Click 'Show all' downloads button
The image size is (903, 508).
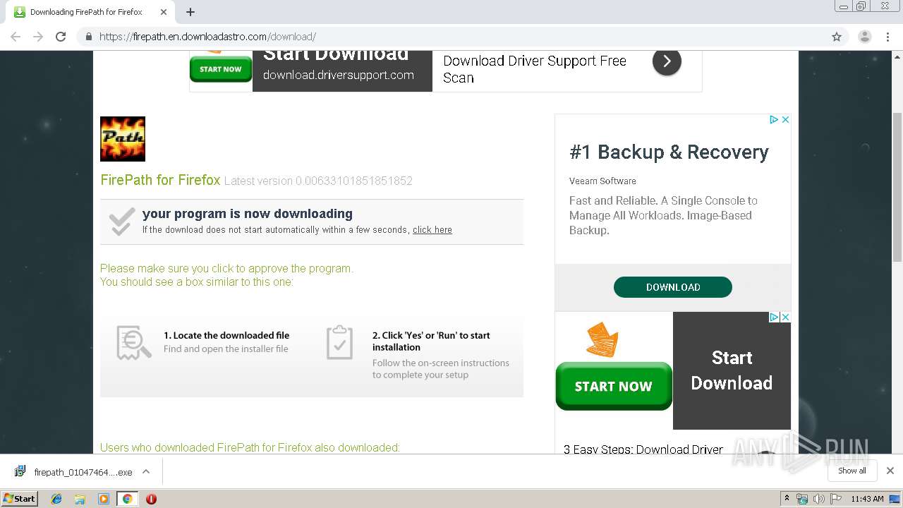point(852,471)
